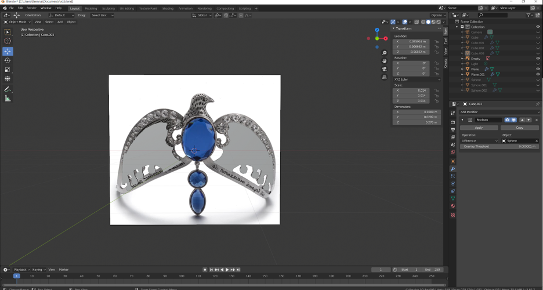543x290 pixels.
Task: Toggle Boolean modifier render visibility camera icon
Action: (508, 120)
